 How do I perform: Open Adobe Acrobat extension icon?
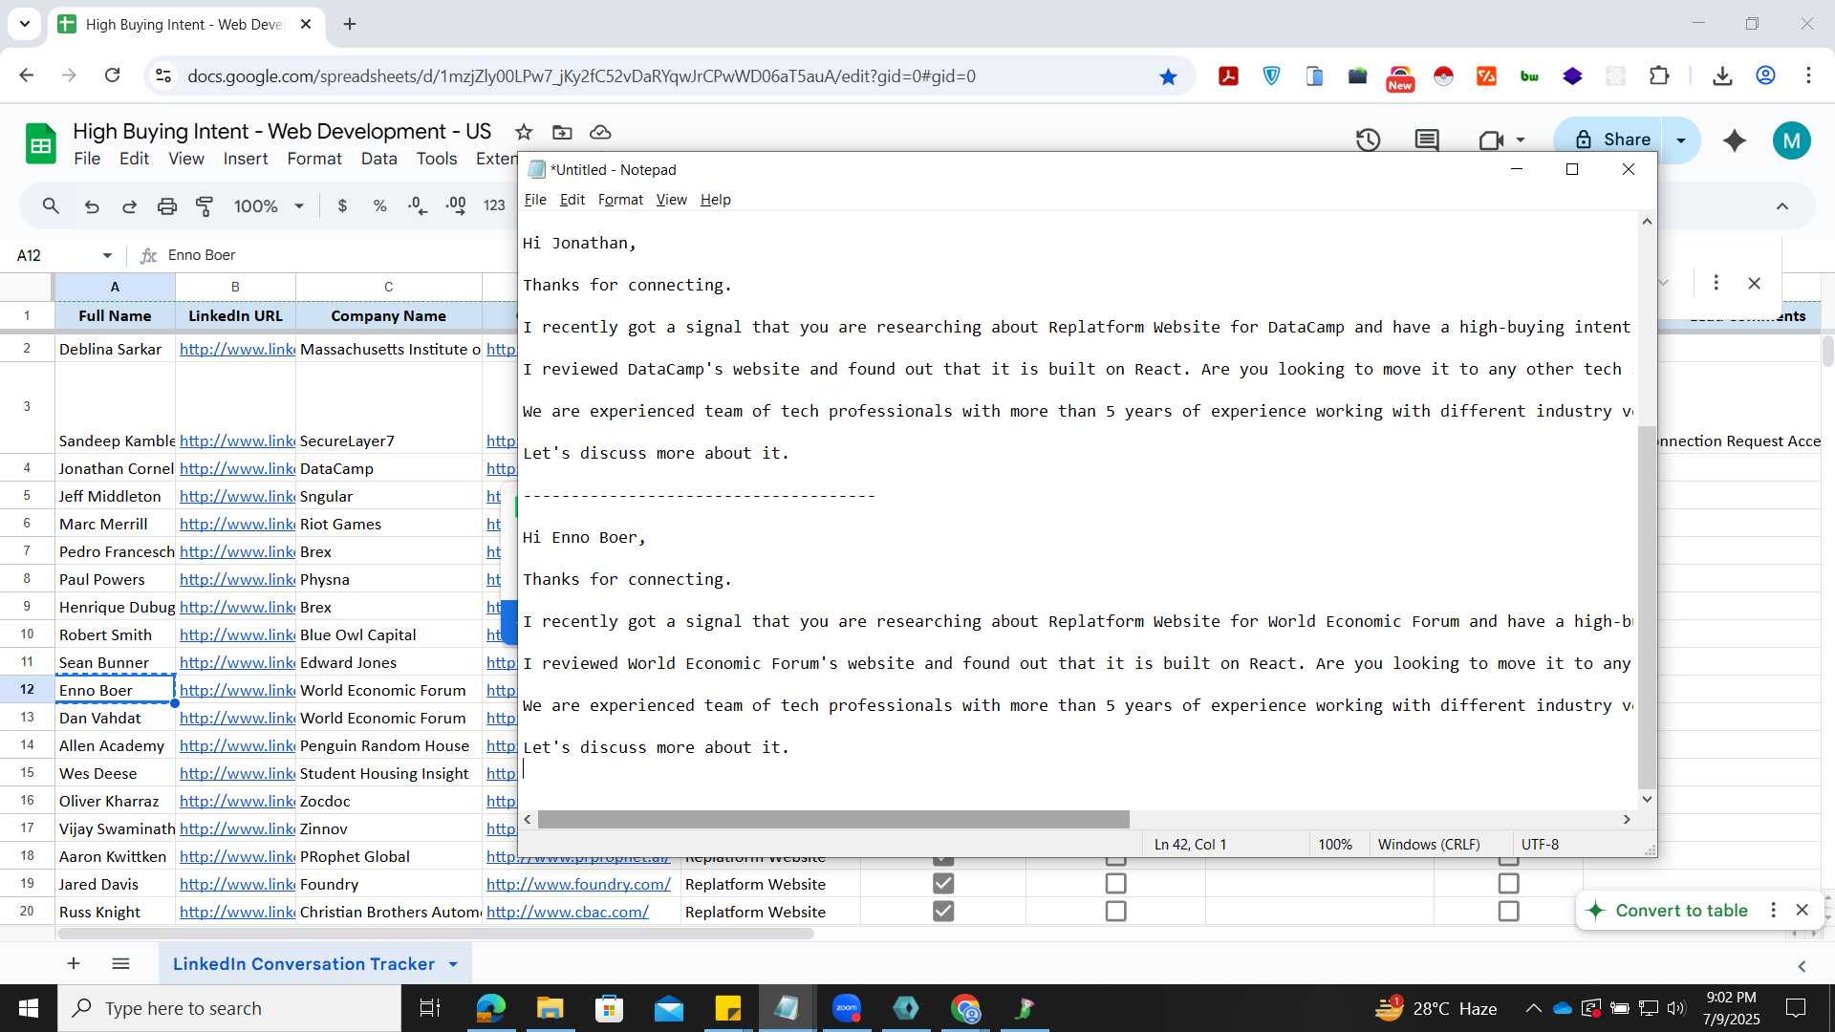1228,76
